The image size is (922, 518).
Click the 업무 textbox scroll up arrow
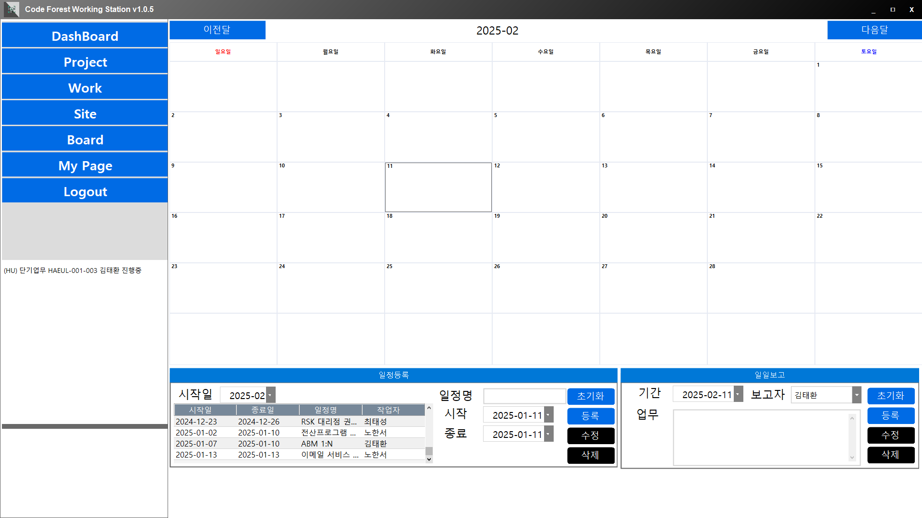click(852, 418)
